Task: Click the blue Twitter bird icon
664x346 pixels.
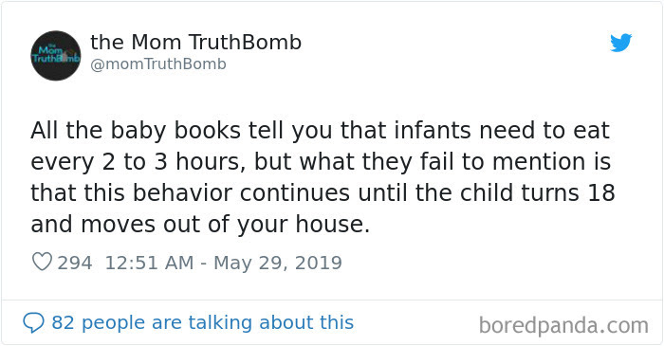Action: coord(620,43)
